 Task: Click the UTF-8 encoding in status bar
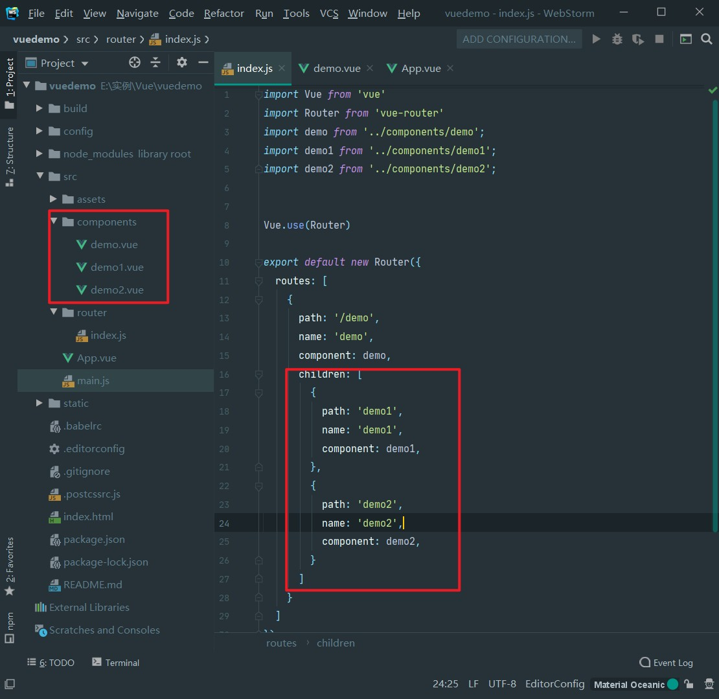(x=502, y=684)
